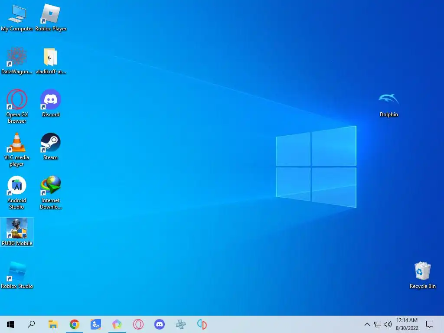The width and height of the screenshot is (444, 333).
Task: Switch to the colorful pentagon taskbar app
Action: coord(117,324)
